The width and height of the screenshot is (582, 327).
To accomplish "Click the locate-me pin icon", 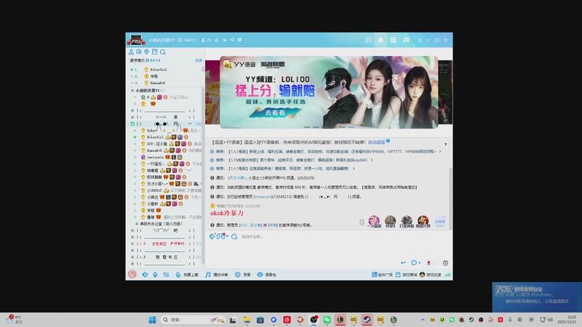I will pyautogui.click(x=147, y=52).
